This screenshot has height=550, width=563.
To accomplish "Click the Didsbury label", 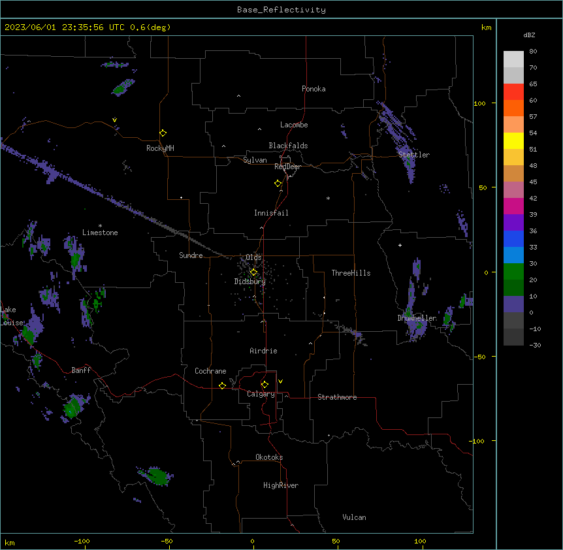I will (250, 282).
